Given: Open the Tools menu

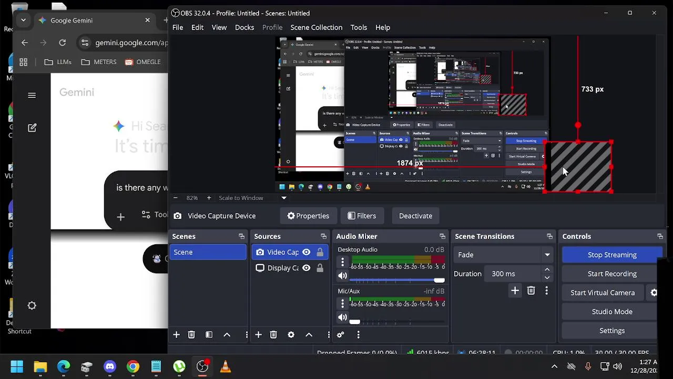Looking at the screenshot, I should coord(359,27).
